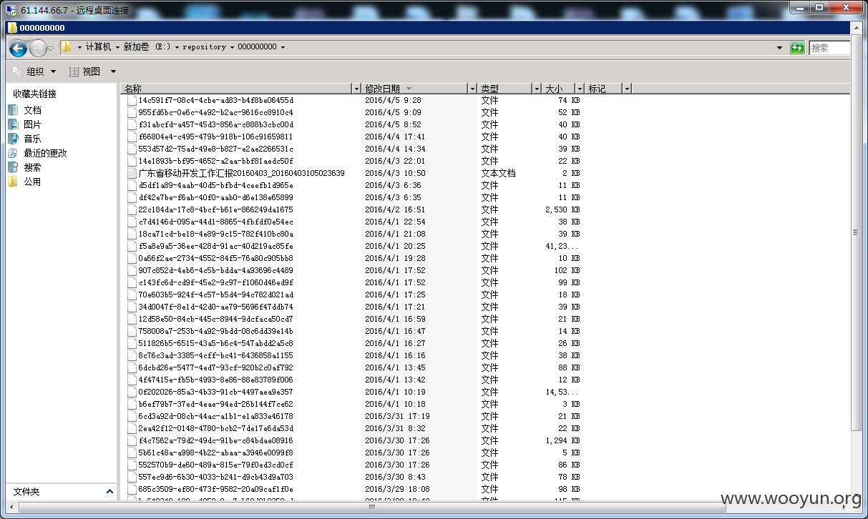868x519 pixels.
Task: Select the file icon of 0f202026-85a3-4b33-91cb-4497aea9e357
Action: (131, 392)
